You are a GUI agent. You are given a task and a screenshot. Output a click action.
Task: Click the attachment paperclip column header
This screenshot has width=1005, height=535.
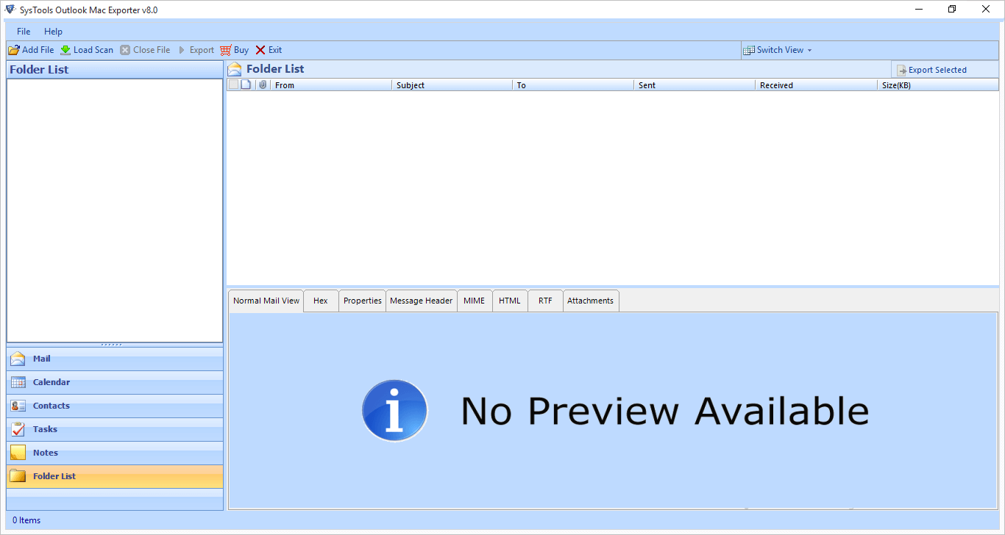263,85
